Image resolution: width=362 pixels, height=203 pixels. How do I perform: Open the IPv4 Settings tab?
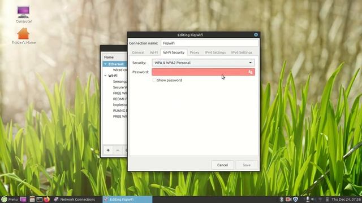(x=215, y=52)
